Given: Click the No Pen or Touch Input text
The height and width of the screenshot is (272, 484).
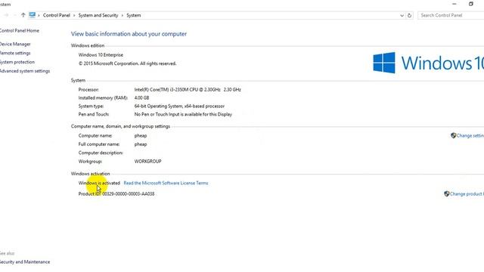Looking at the screenshot, I should point(183,114).
